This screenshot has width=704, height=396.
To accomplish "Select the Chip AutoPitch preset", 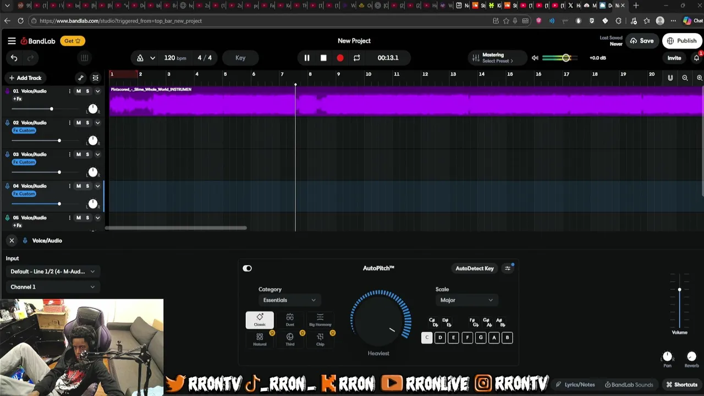I will tap(320, 339).
